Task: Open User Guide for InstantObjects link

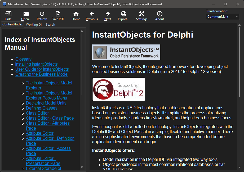Action: click(42, 69)
